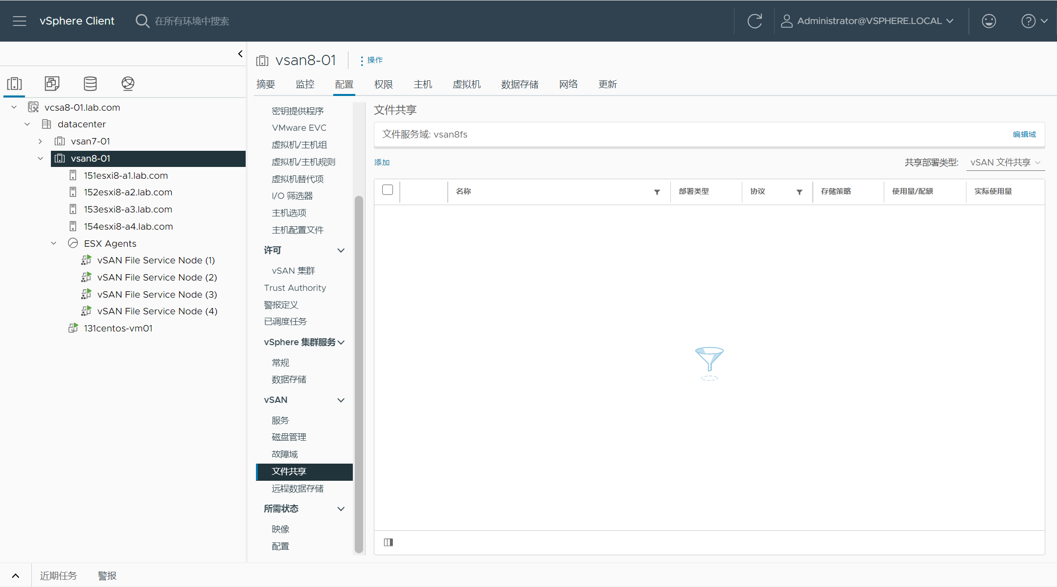Viewport: 1057px width, 587px height.
Task: Click 添加 to add file share
Action: click(382, 162)
